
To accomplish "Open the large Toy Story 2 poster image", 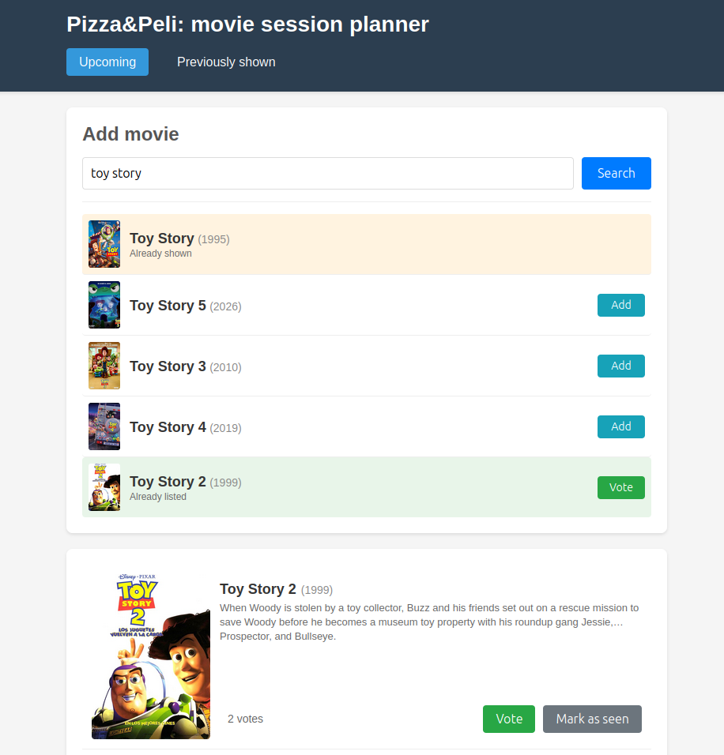I will [150, 655].
